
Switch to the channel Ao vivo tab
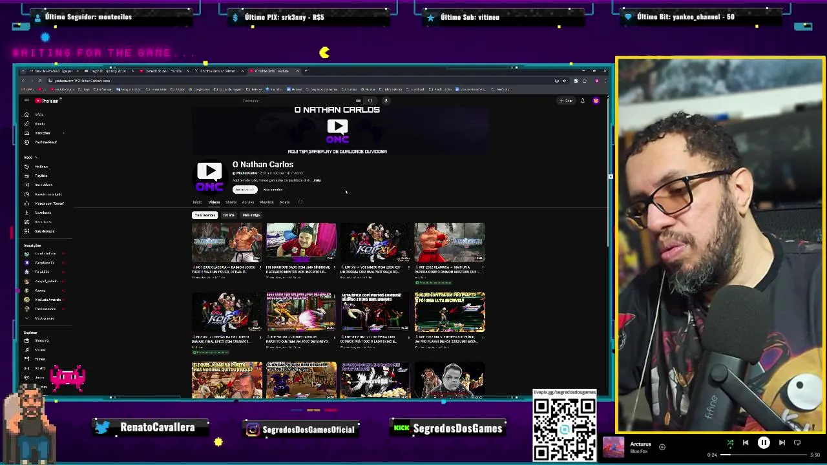click(248, 202)
